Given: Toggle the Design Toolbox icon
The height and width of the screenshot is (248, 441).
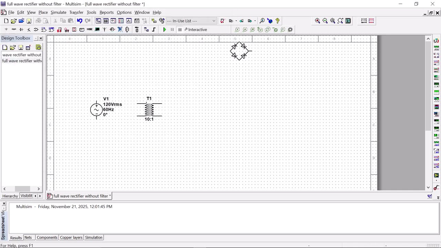Looking at the screenshot, I should pos(99,21).
